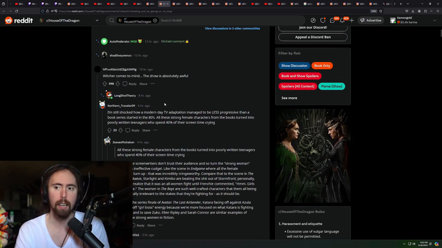Expand the collapsed LongShotTheory comment

click(103, 96)
